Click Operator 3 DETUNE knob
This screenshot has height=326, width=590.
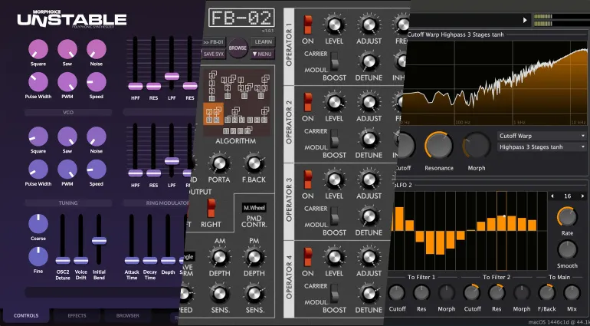click(369, 216)
